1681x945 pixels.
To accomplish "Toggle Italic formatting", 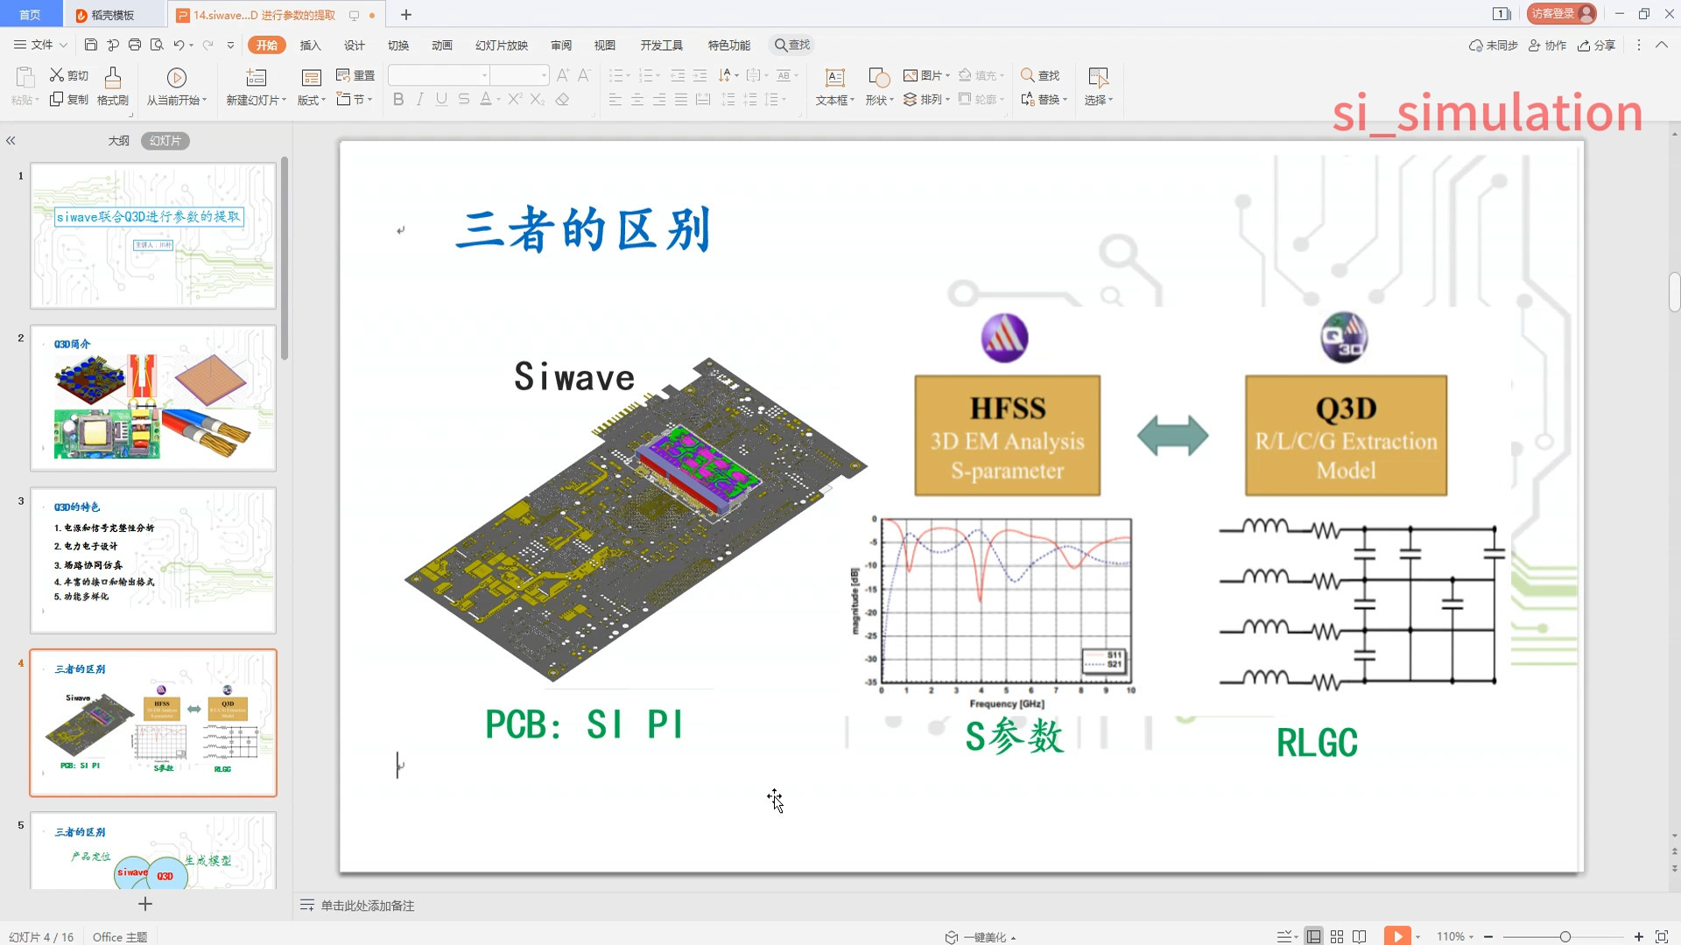I will [x=420, y=100].
